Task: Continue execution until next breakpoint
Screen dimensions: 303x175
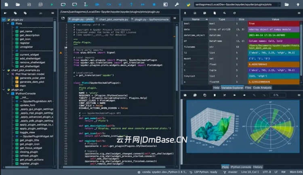Action: click(x=143, y=4)
